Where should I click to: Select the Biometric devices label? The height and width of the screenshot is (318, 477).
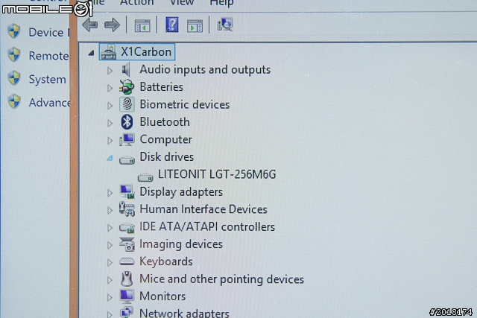185,104
